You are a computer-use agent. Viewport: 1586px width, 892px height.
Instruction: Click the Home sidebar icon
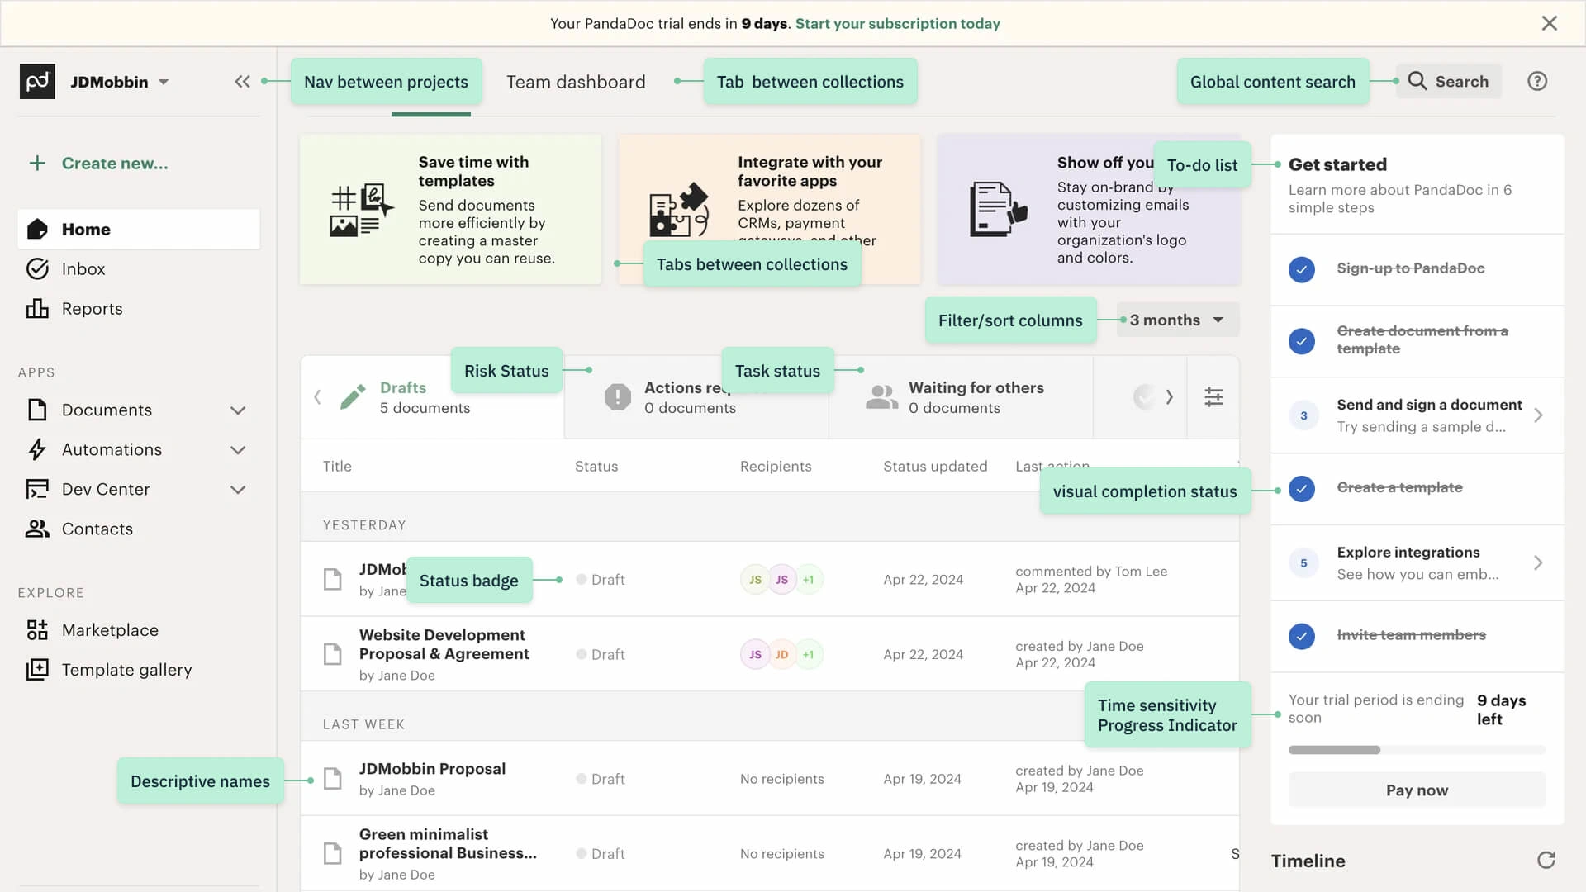click(37, 229)
